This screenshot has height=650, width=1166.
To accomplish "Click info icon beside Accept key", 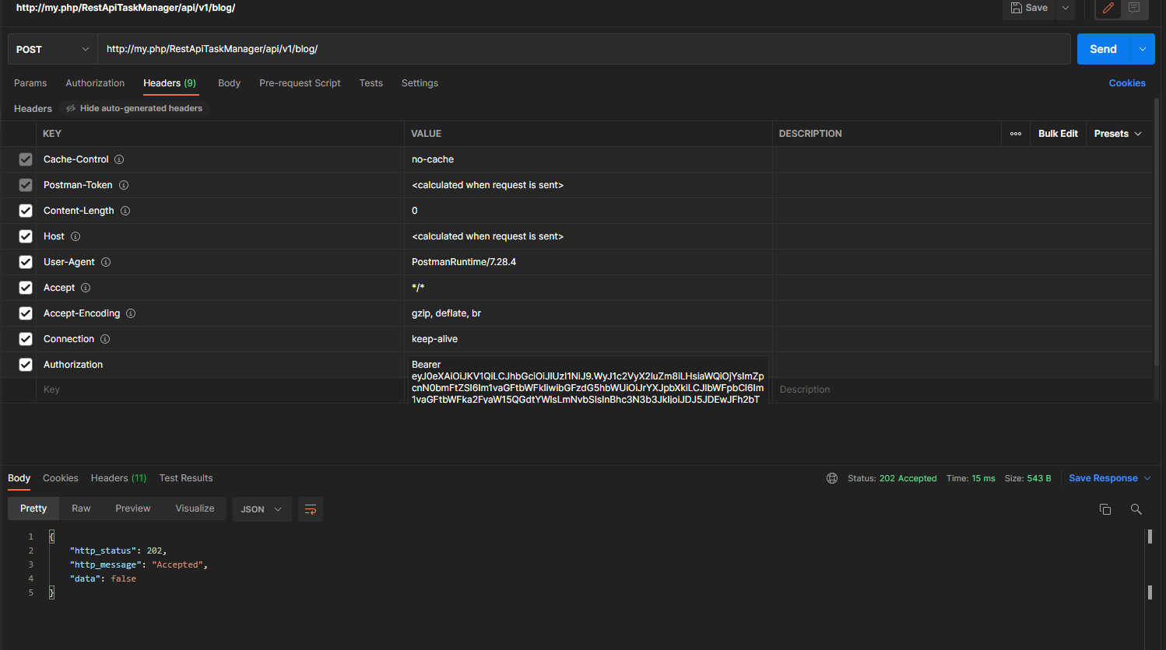I will pyautogui.click(x=86, y=288).
